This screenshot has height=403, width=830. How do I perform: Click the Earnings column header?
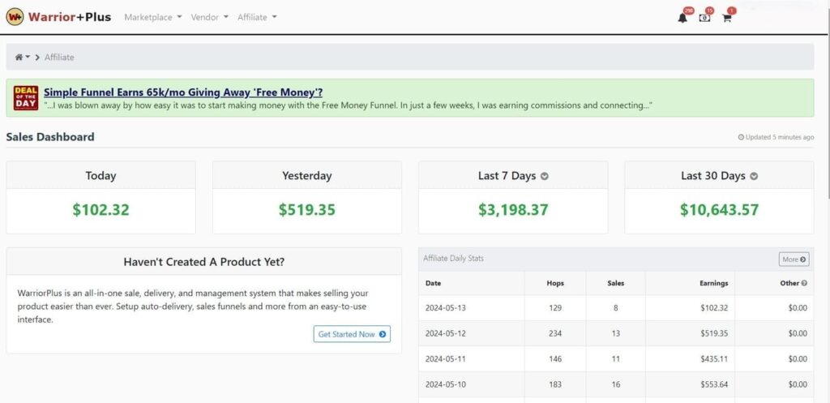[713, 283]
